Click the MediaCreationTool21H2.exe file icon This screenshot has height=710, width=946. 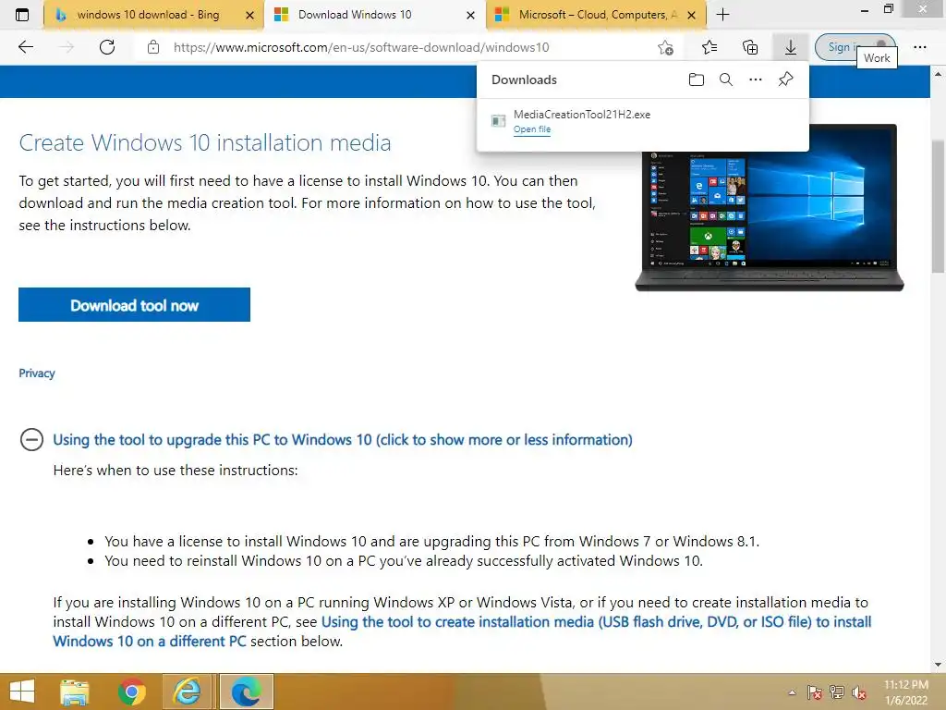pos(498,121)
